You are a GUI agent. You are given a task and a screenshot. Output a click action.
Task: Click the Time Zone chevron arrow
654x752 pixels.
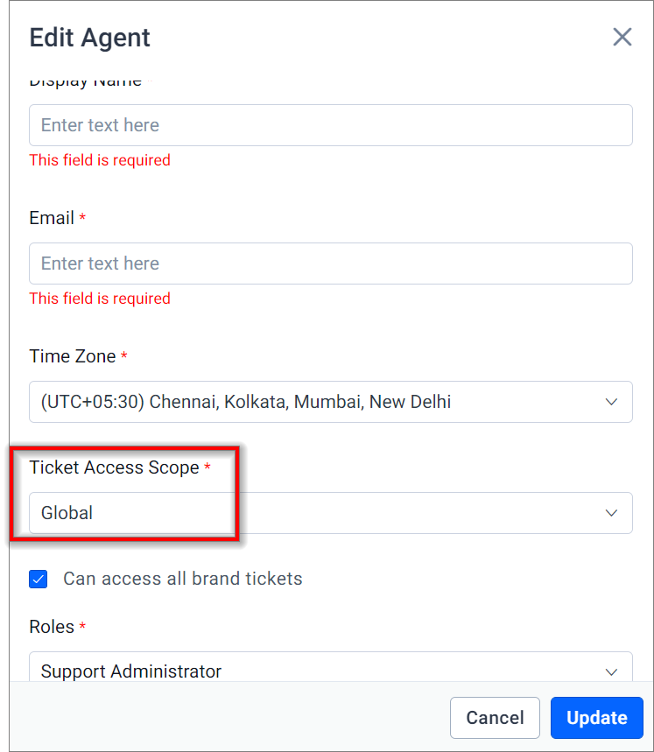611,402
